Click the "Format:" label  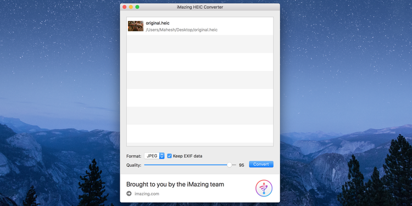pos(134,156)
